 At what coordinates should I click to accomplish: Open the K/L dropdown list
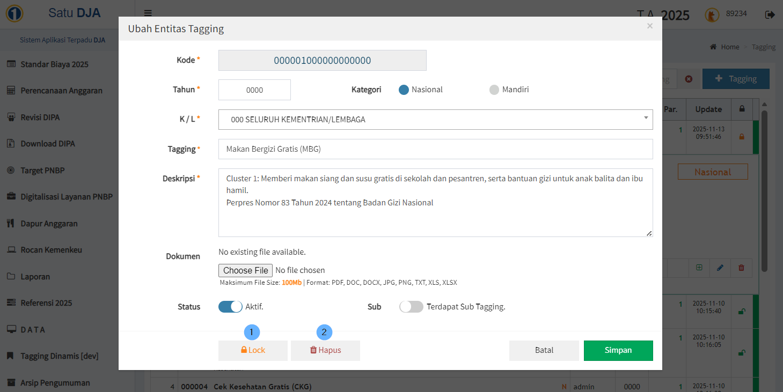point(435,120)
